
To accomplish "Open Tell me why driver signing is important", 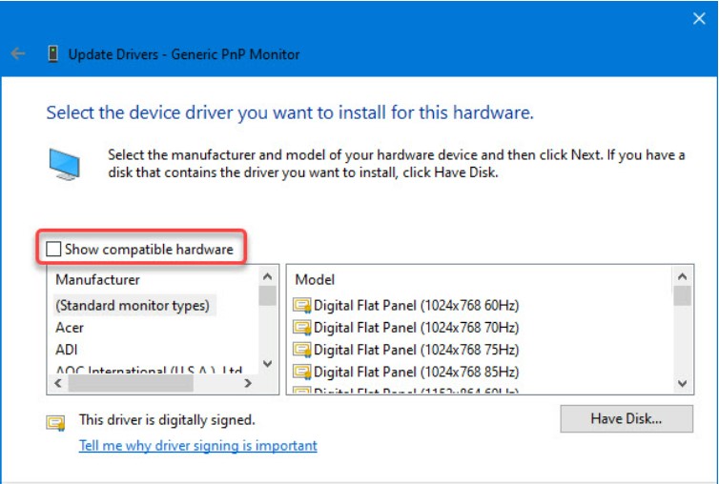I will 197,445.
